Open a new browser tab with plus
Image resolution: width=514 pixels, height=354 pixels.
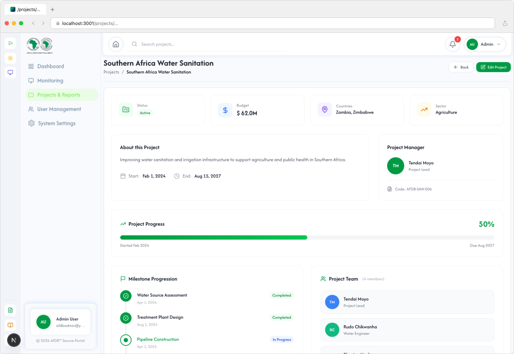pyautogui.click(x=53, y=10)
